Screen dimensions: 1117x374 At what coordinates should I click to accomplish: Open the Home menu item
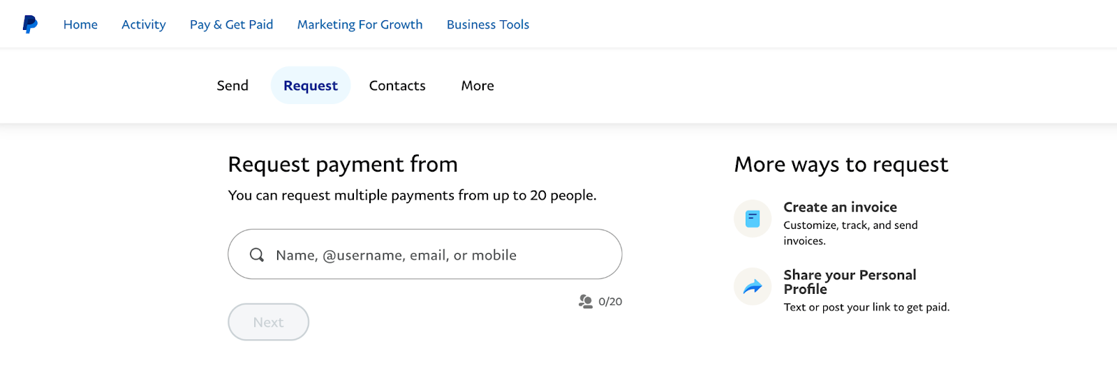pyautogui.click(x=80, y=24)
